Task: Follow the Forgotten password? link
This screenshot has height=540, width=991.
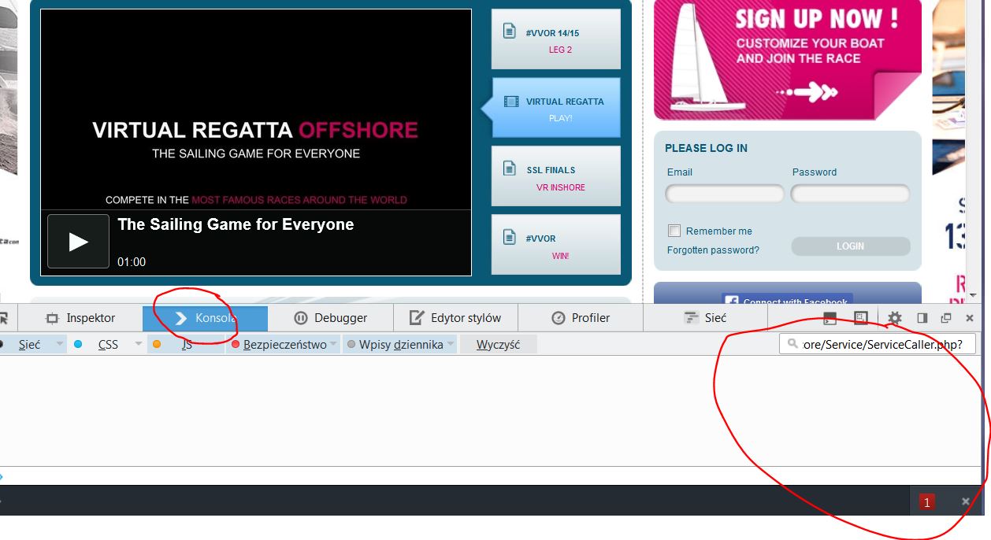Action: click(713, 250)
